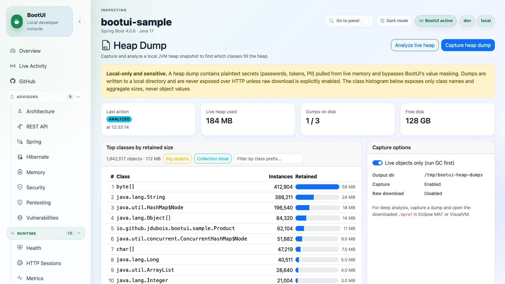Click Analyze live heap button
Image resolution: width=505 pixels, height=284 pixels.
415,45
